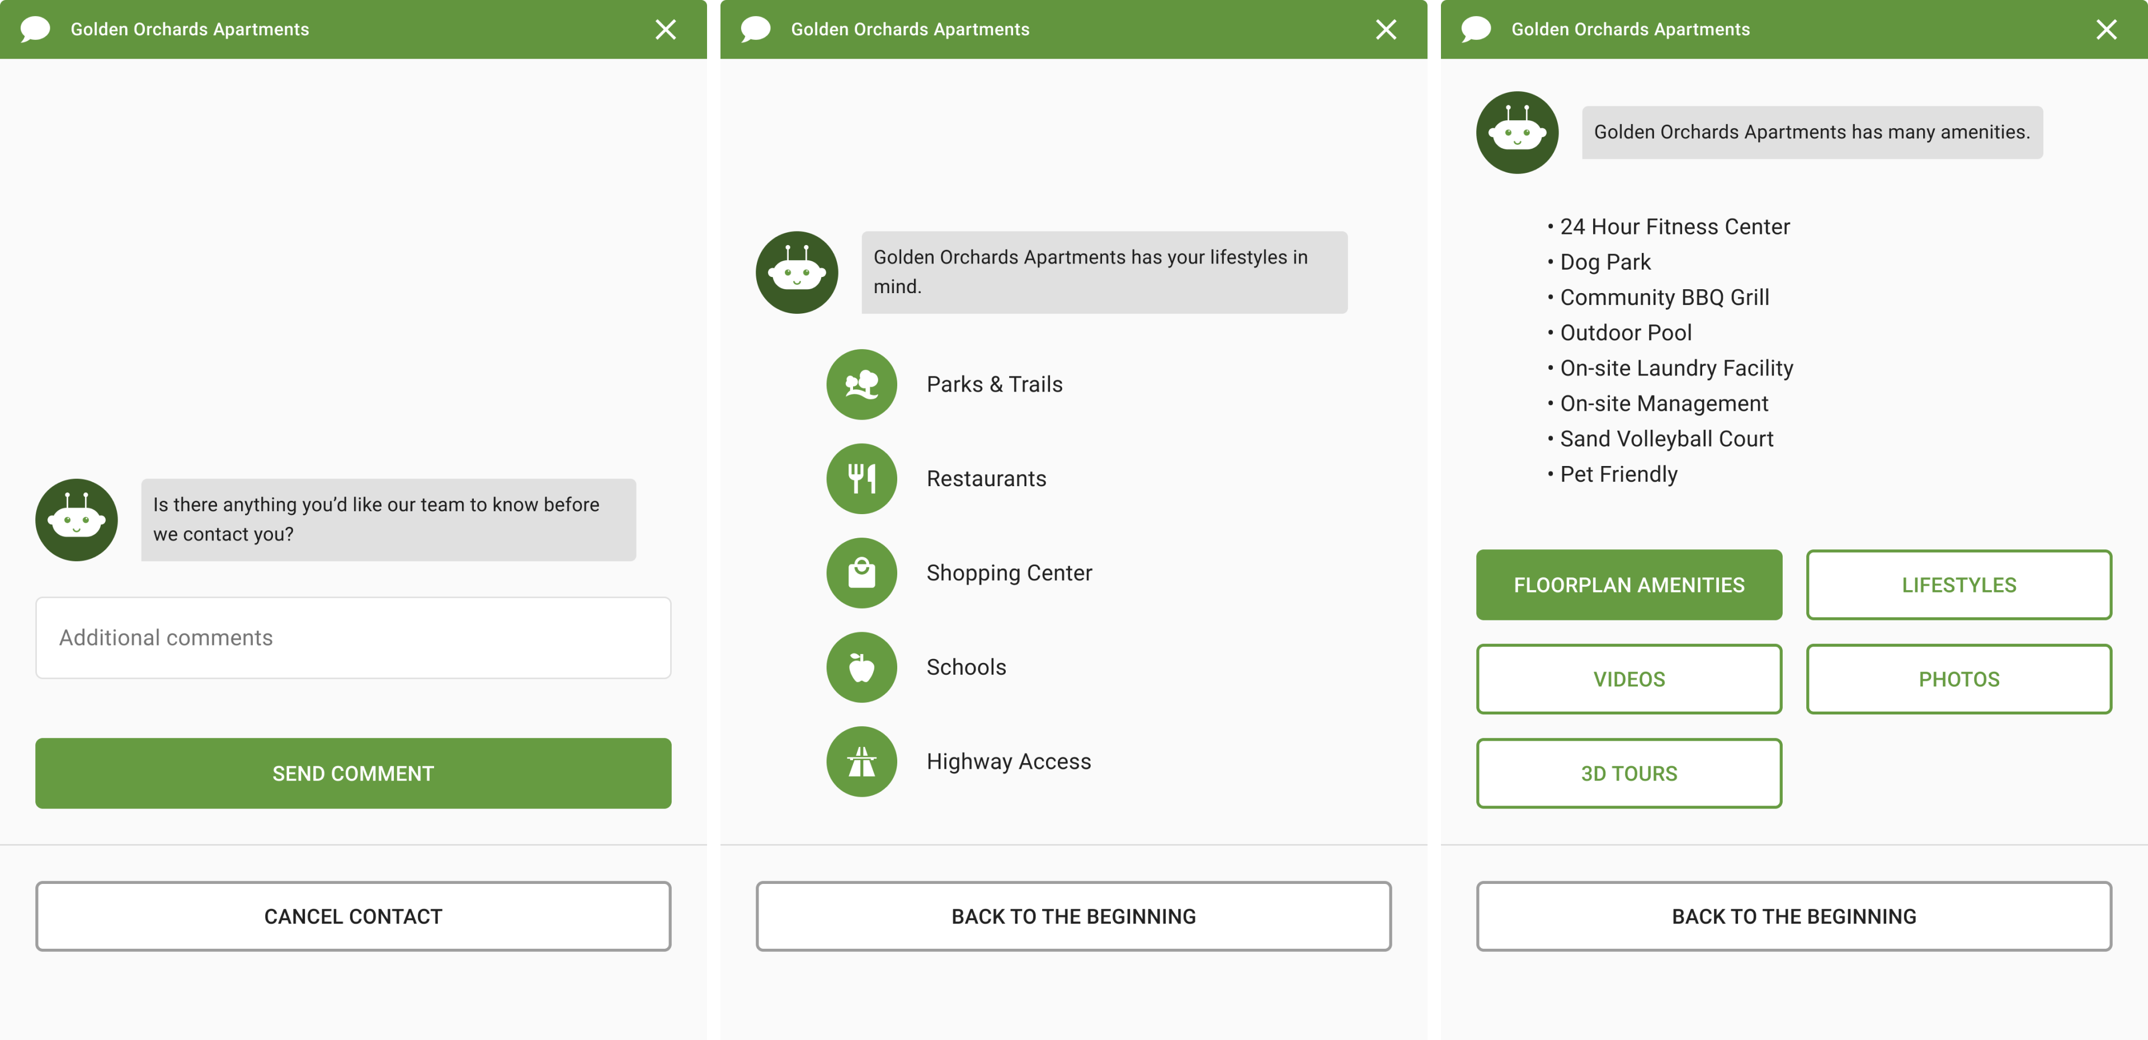
Task: Click chat bubble icon in comment panel header
Action: [35, 29]
